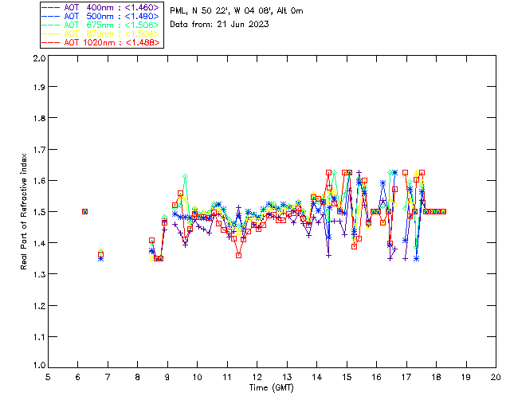
Task: Click the x-axis tick label 11
Action: pyautogui.click(x=227, y=377)
